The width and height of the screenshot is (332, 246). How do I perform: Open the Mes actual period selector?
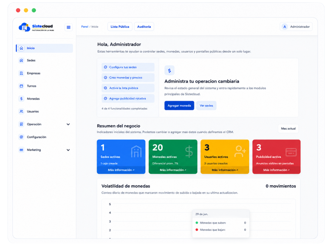[288, 129]
